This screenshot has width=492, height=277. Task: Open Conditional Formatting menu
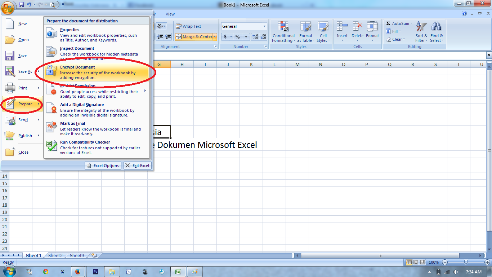[283, 32]
